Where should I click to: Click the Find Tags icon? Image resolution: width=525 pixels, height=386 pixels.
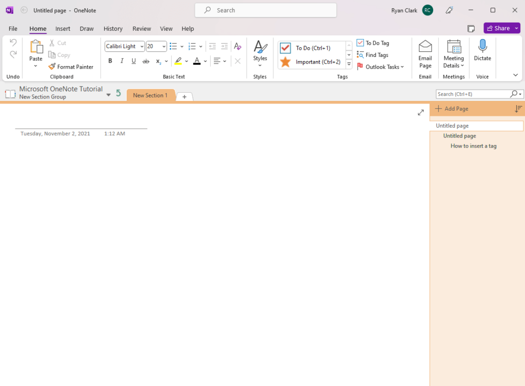(x=360, y=54)
